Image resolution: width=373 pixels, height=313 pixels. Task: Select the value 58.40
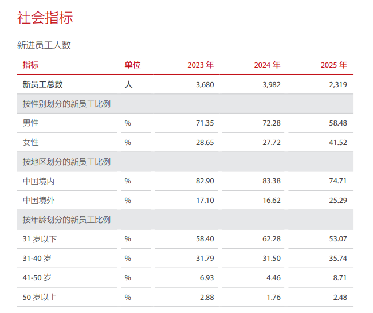pos(205,238)
